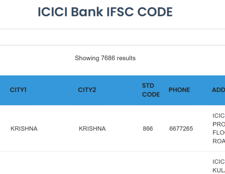This screenshot has width=225, height=174.
Task: Select KRISHNA in the CITY2 column
Action: point(92,129)
